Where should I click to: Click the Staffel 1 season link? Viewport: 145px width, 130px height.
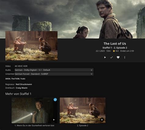click(x=107, y=48)
